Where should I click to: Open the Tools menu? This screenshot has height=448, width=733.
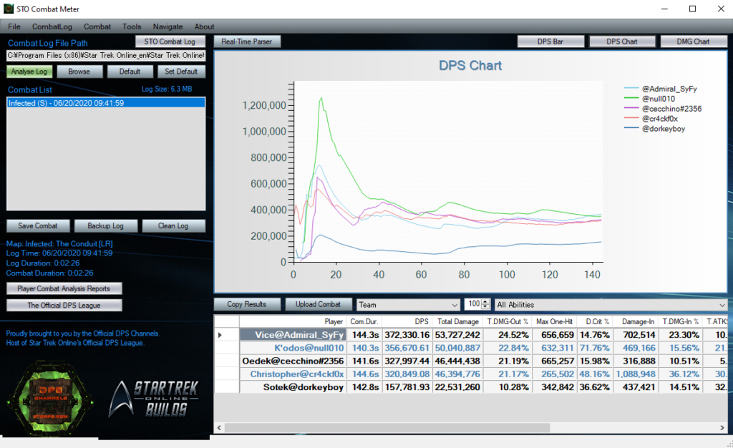132,26
